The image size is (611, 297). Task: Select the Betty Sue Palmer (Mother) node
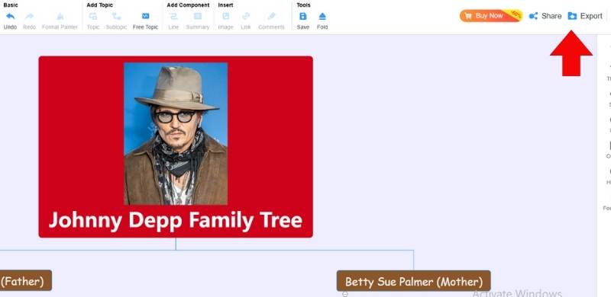(413, 281)
